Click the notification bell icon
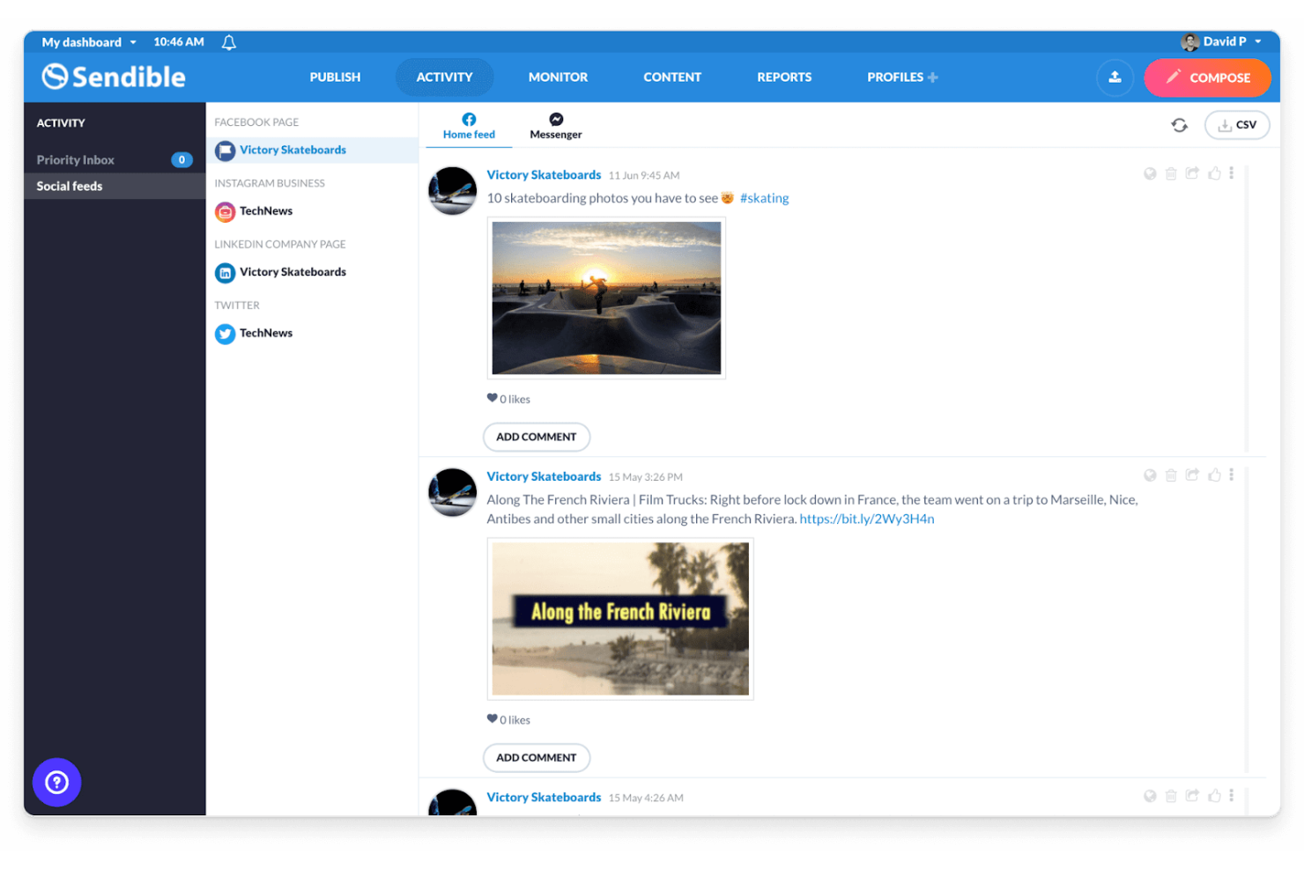 [x=228, y=41]
